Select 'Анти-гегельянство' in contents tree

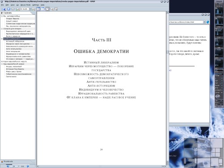(14, 49)
